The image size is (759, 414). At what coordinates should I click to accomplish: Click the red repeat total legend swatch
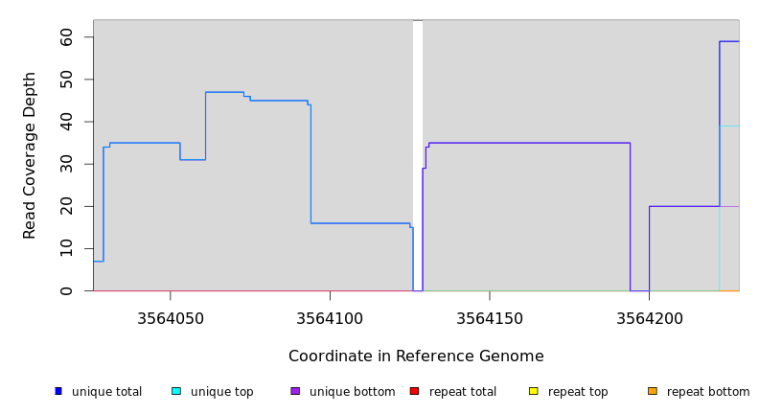(x=414, y=391)
